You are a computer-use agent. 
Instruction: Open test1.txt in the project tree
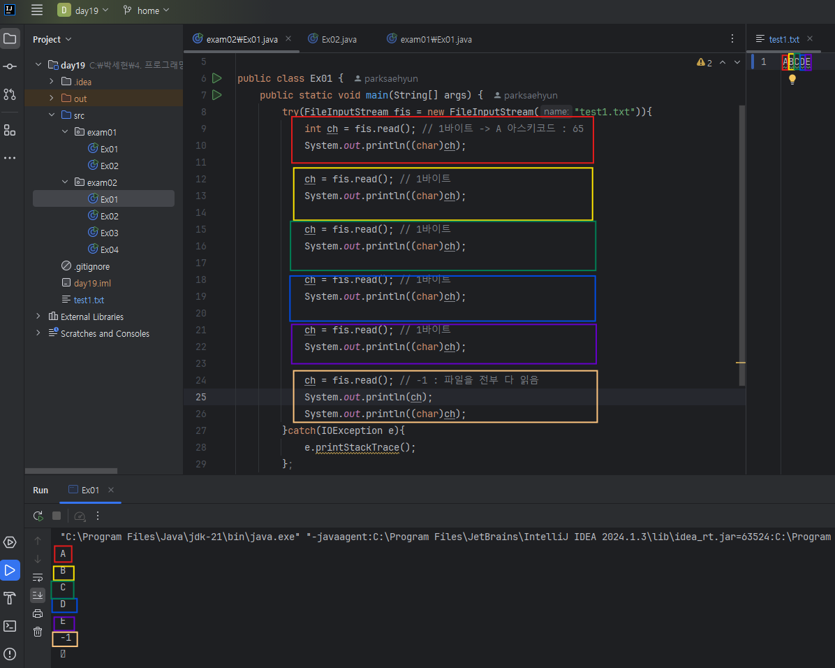coord(89,300)
